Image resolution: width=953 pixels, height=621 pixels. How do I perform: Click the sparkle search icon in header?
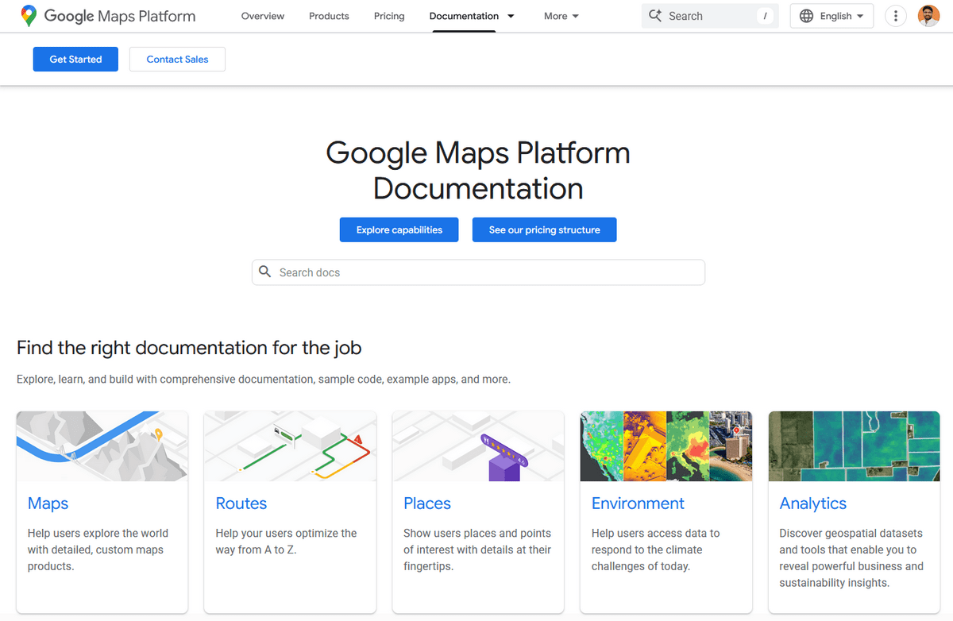[x=655, y=16]
